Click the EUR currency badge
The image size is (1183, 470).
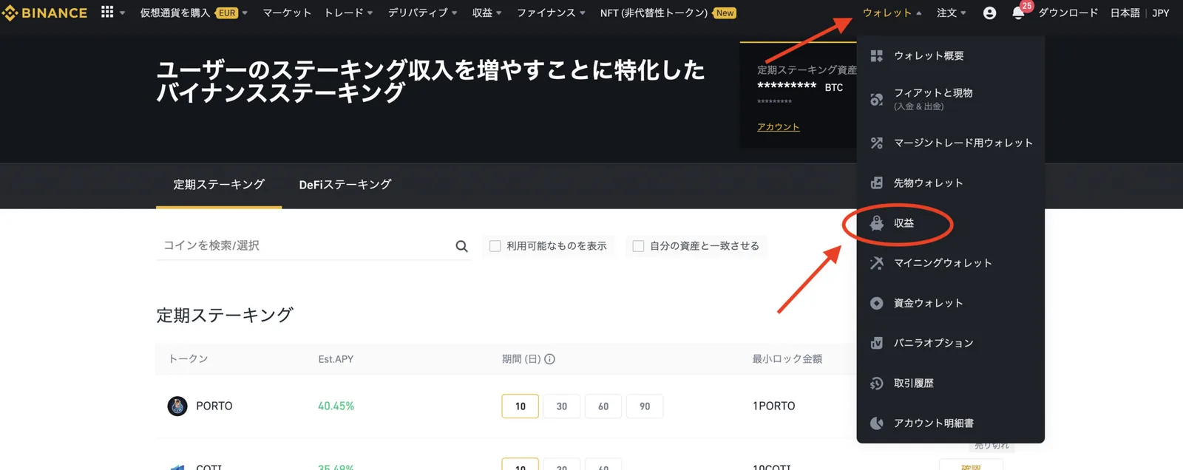pyautogui.click(x=227, y=13)
